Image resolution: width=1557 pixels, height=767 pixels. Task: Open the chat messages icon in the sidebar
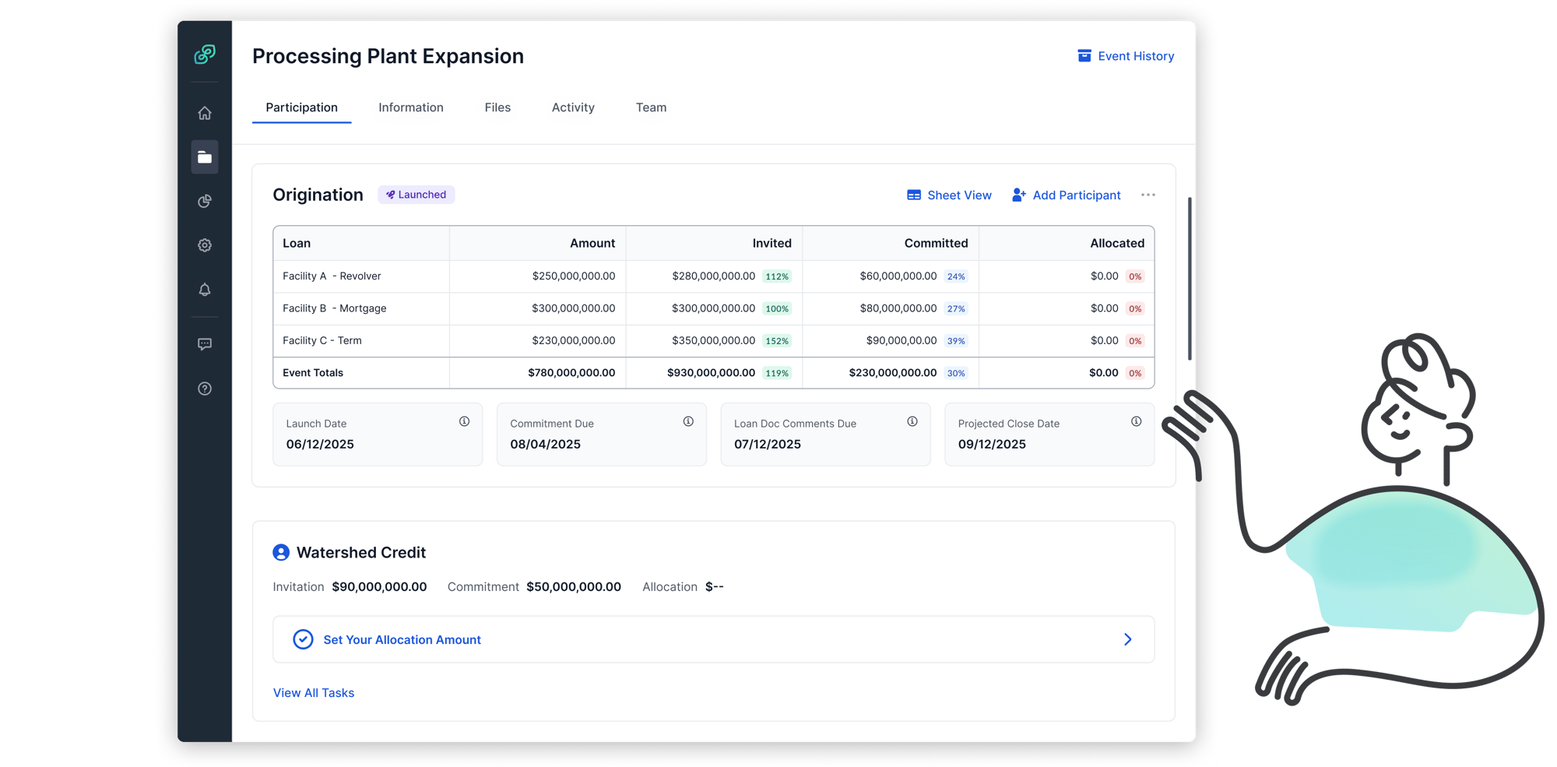pyautogui.click(x=205, y=344)
